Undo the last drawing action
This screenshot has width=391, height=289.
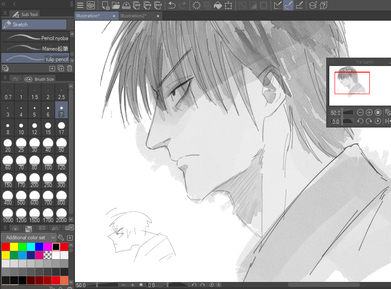click(172, 5)
